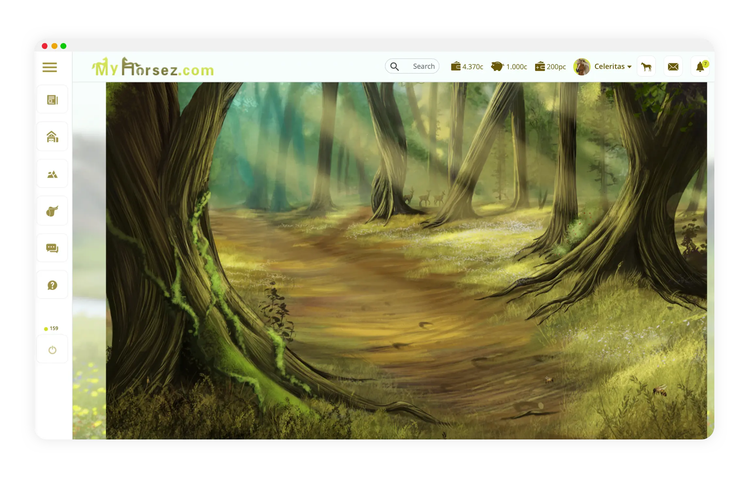Click the magnifying glass search icon
The height and width of the screenshot is (478, 748).
click(x=395, y=66)
